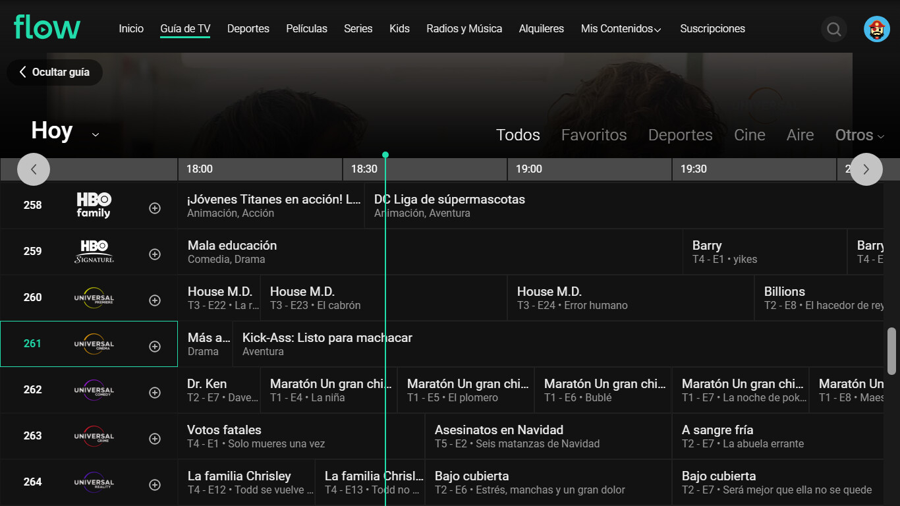Open Kick-Ass: Listo para machacar program
The height and width of the screenshot is (506, 900).
pos(558,344)
